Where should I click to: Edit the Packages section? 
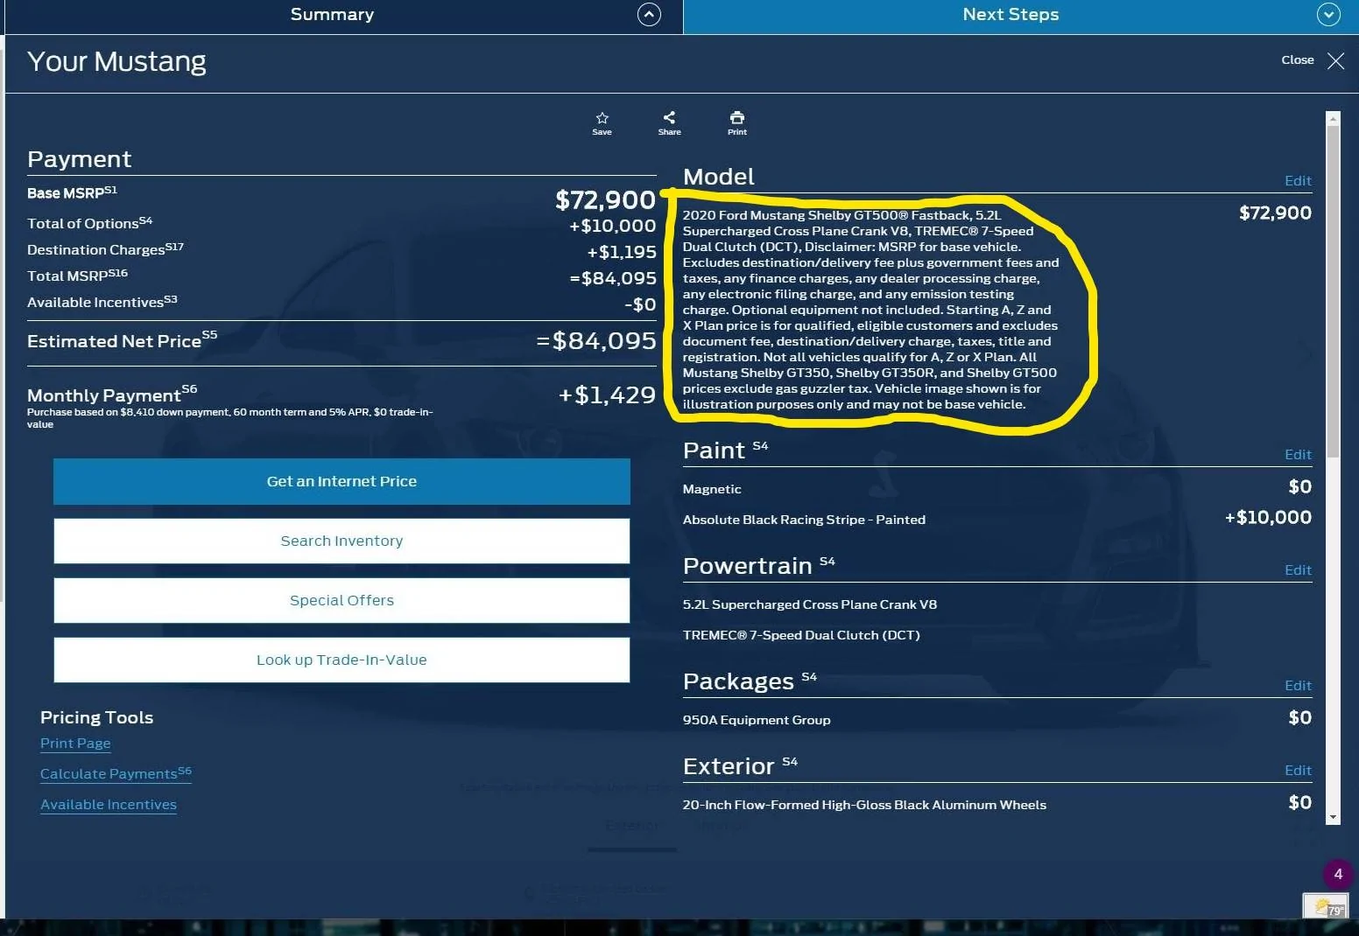click(x=1298, y=685)
